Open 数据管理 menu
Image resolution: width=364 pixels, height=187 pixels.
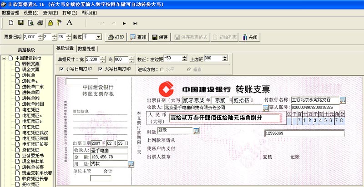pyautogui.click(x=10, y=13)
